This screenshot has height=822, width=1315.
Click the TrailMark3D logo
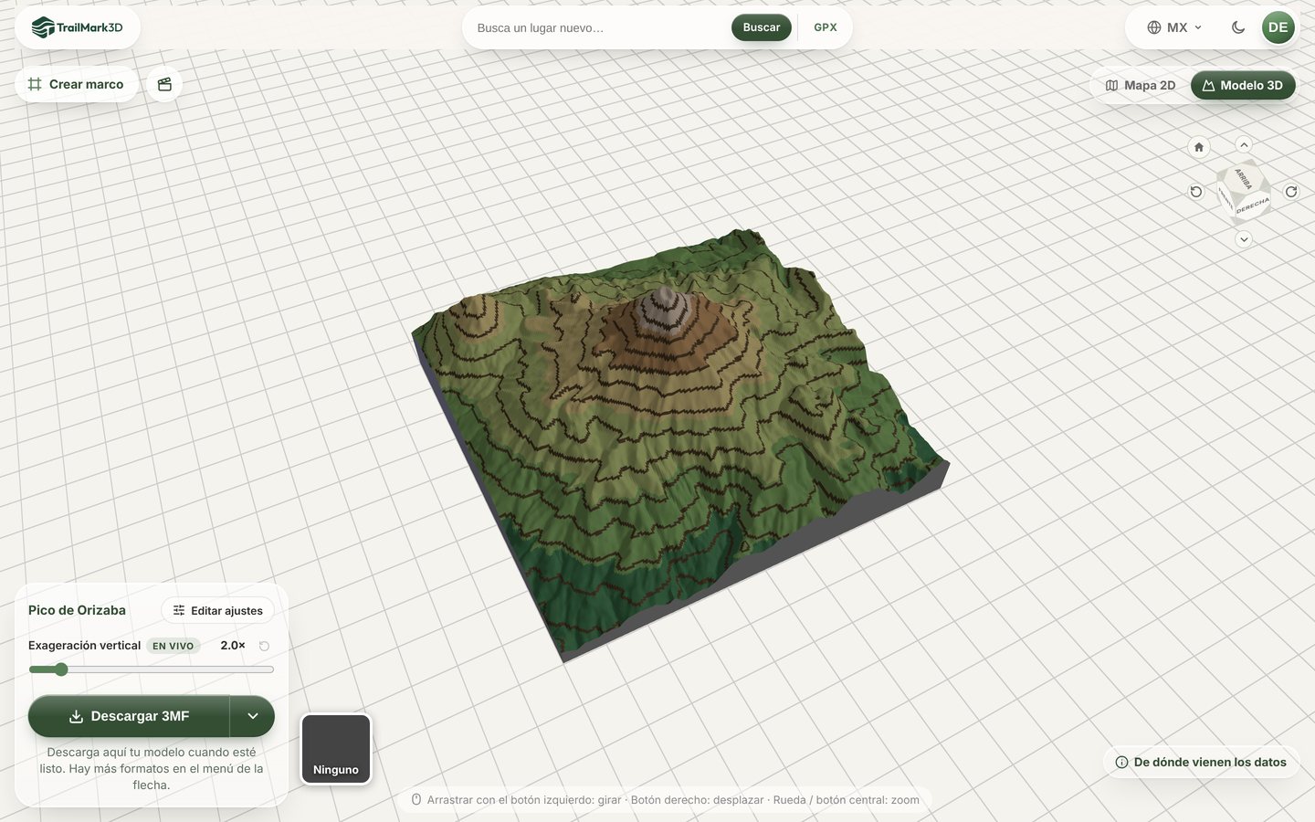77,27
